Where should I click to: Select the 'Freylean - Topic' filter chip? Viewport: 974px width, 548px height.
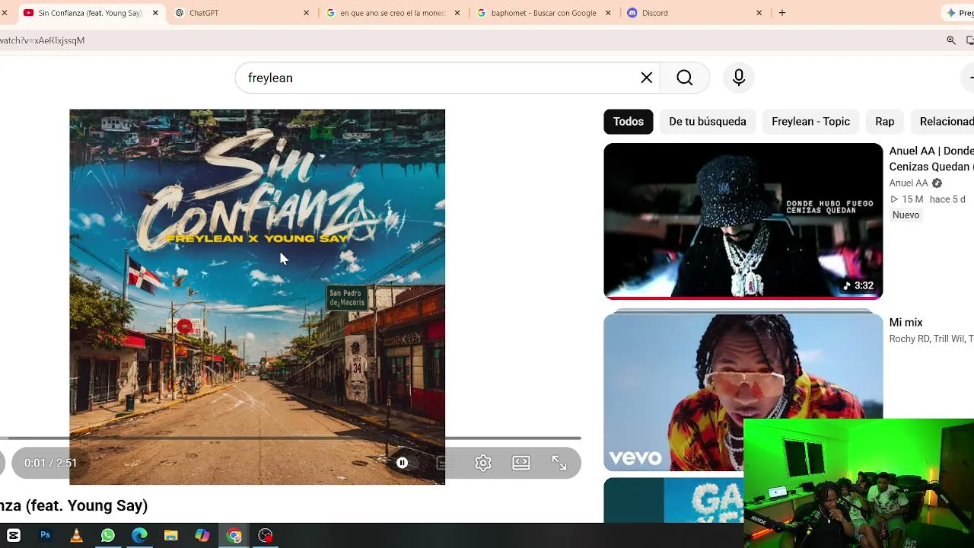coord(810,122)
